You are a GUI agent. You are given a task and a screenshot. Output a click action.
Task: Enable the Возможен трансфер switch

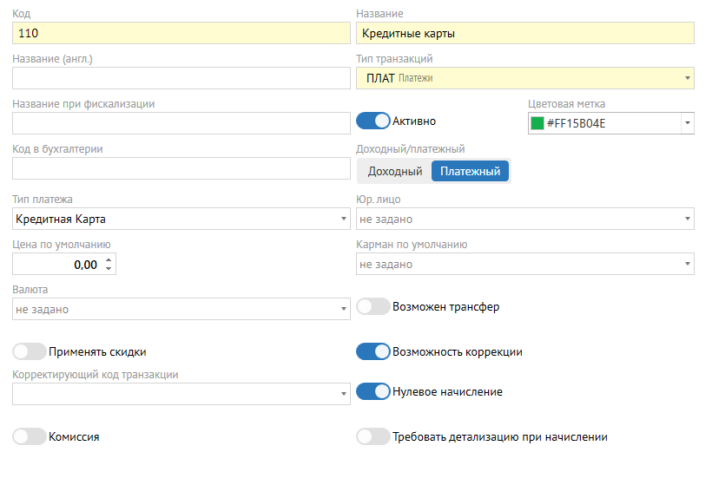coord(373,306)
